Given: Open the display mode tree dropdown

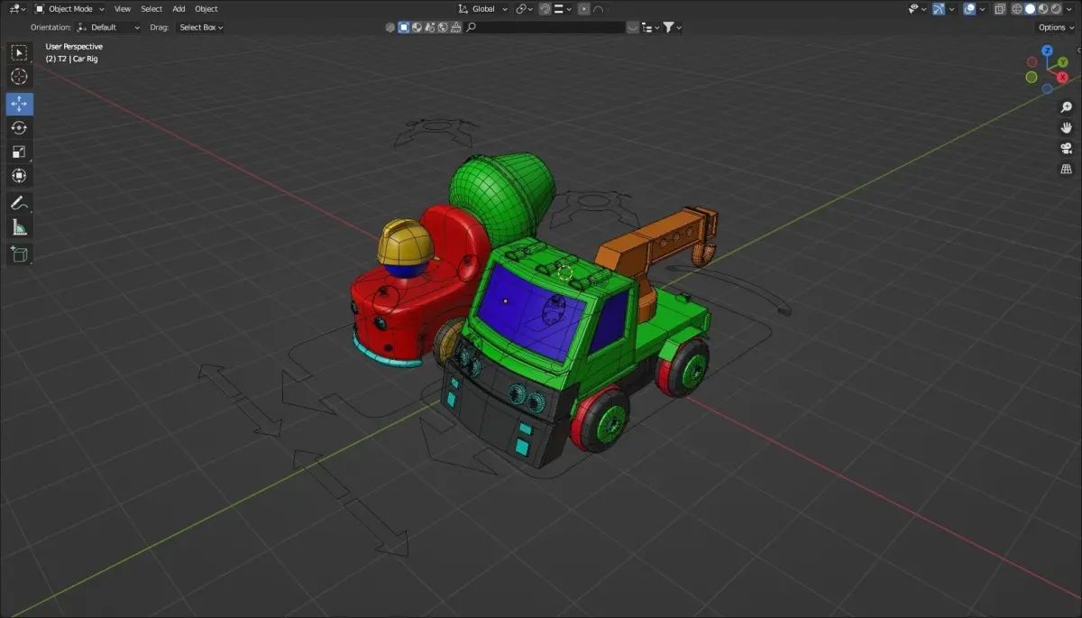Looking at the screenshot, I should [x=650, y=27].
